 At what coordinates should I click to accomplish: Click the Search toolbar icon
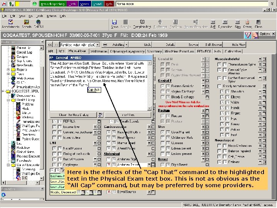pyautogui.click(x=27, y=22)
